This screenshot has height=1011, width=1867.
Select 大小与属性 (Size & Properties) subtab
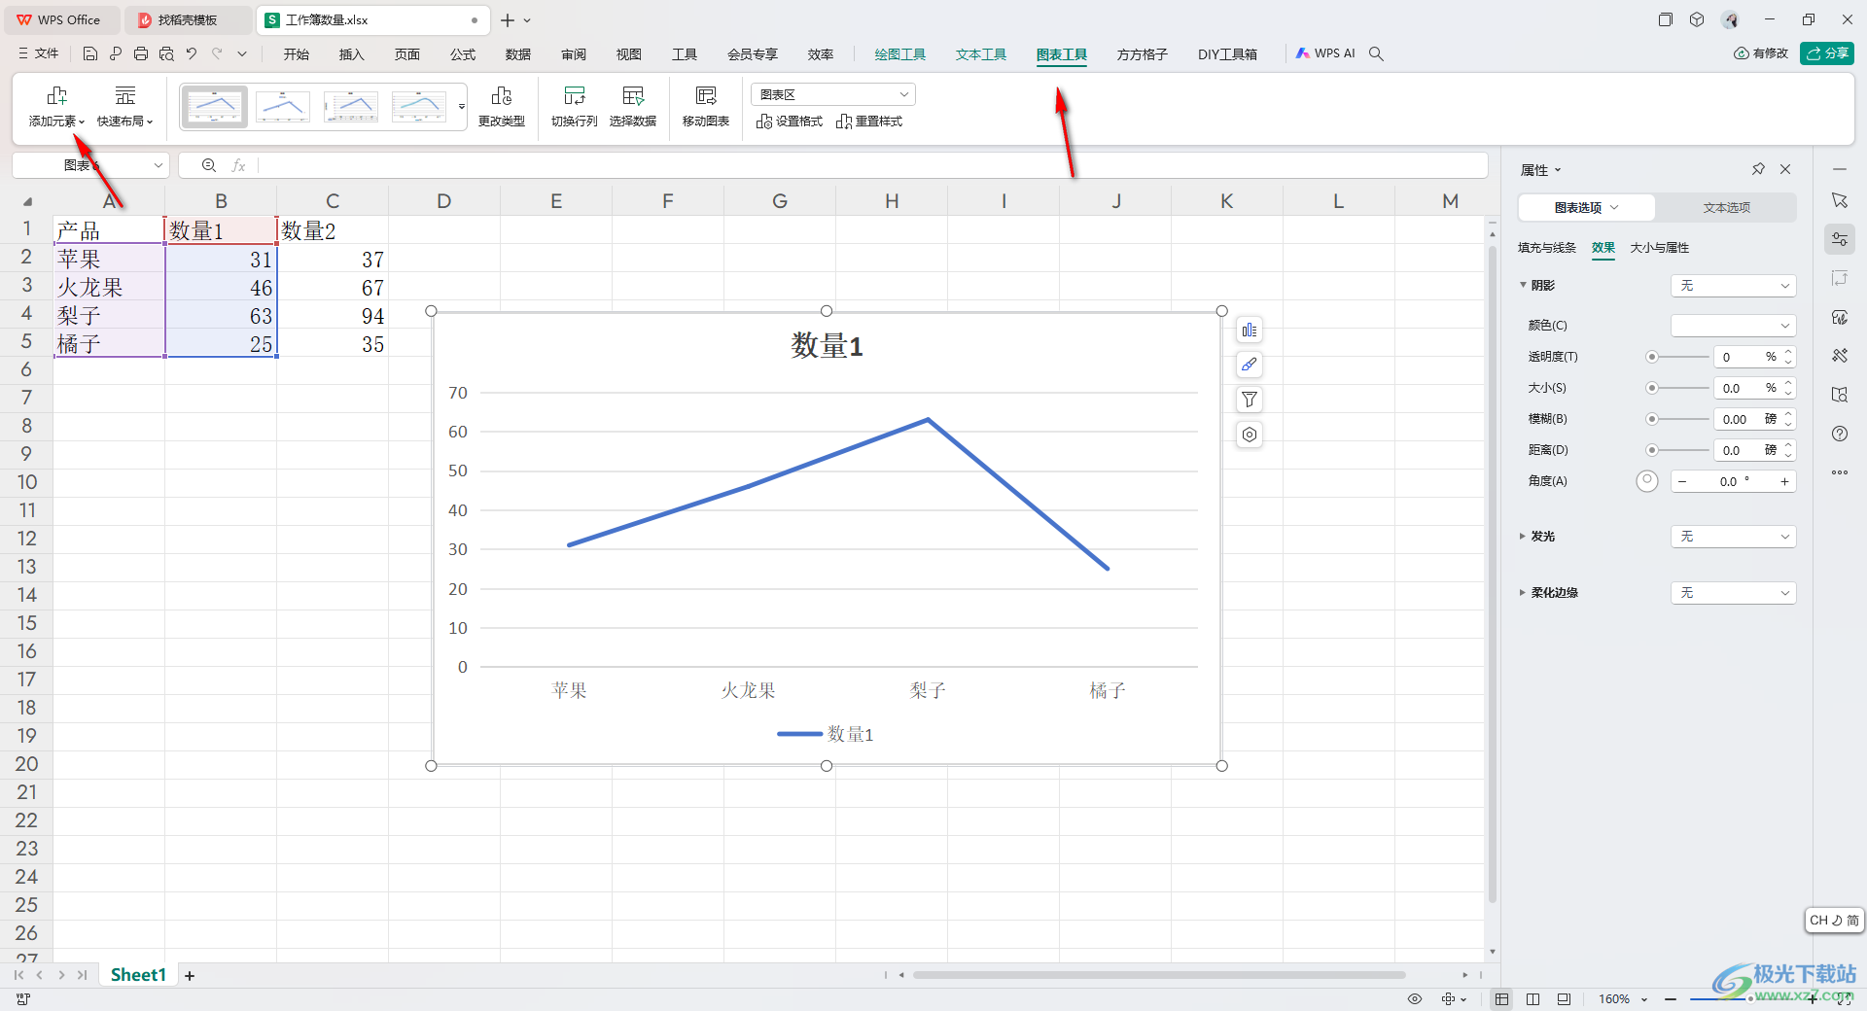pyautogui.click(x=1659, y=248)
